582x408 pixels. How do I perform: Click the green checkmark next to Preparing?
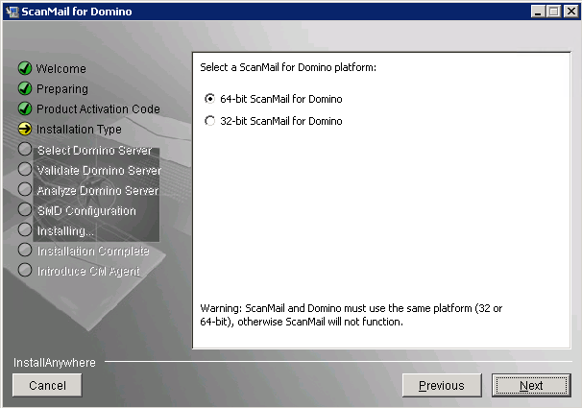coord(25,89)
